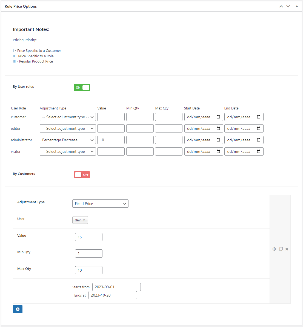Open administrator Percentage Decrease dropdown

tap(68, 140)
